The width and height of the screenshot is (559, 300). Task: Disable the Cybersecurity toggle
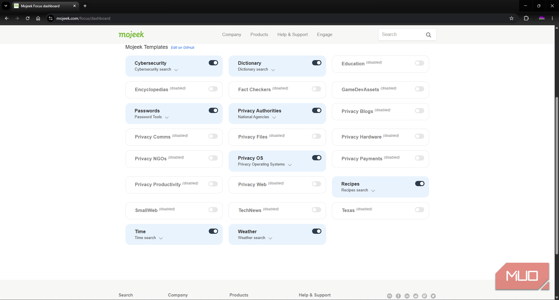click(213, 63)
